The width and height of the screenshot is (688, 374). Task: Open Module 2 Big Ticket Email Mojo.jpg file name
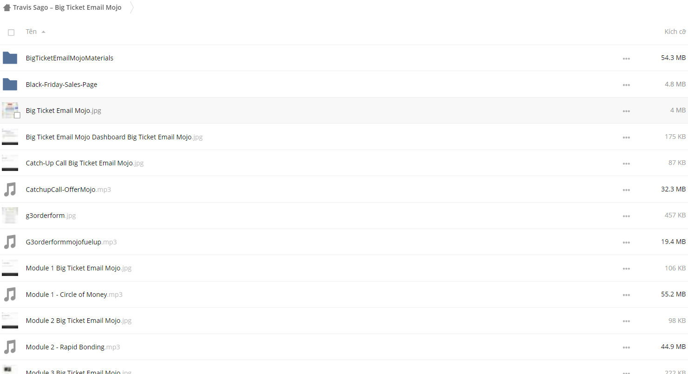[79, 321]
